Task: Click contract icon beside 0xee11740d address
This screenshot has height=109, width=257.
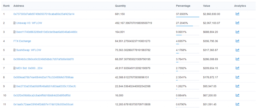Action: click(14, 32)
